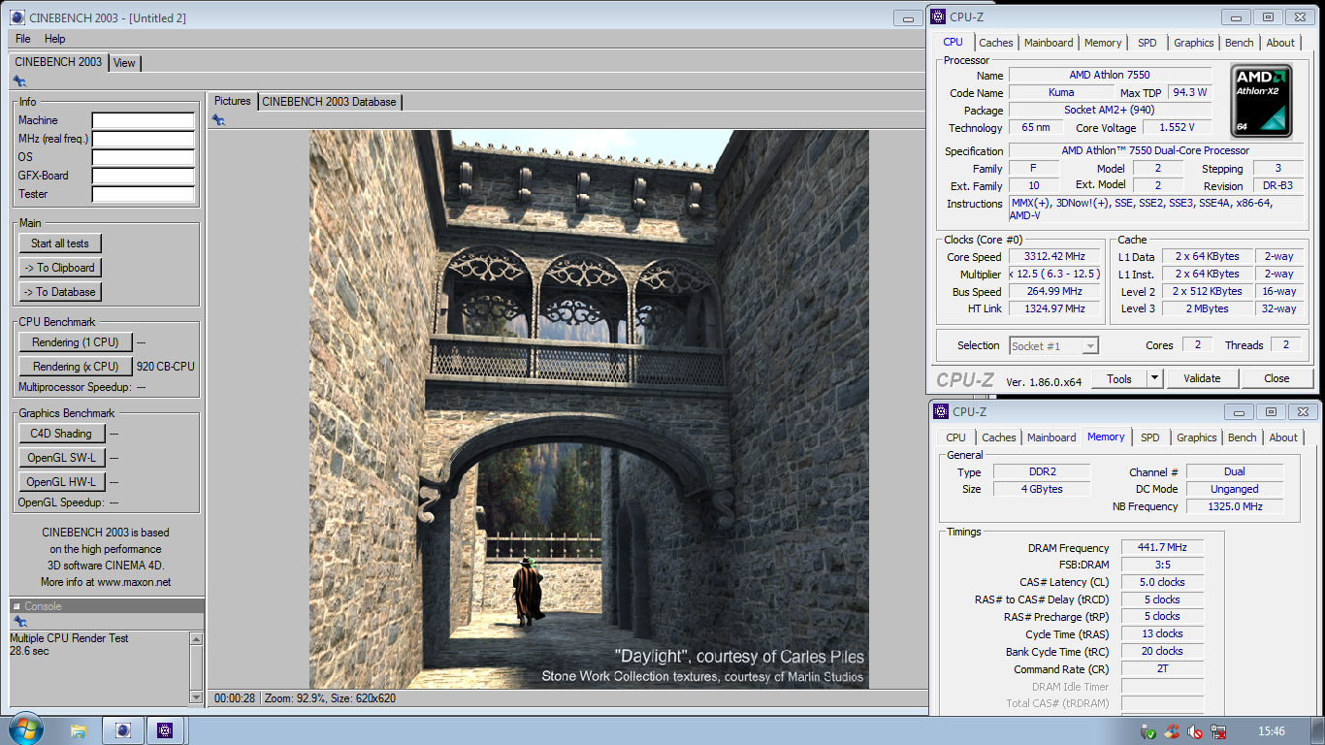This screenshot has height=745, width=1325.
Task: Select the CINEBENCH 2003 tab
Action: coord(58,62)
